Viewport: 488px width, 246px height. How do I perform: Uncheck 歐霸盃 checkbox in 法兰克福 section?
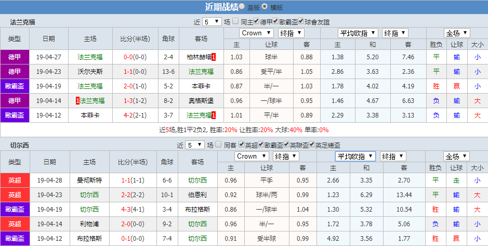pyautogui.click(x=275, y=21)
